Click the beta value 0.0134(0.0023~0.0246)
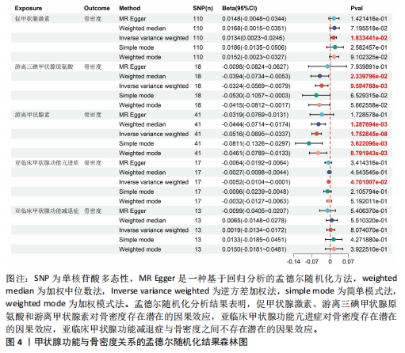 tap(254, 38)
